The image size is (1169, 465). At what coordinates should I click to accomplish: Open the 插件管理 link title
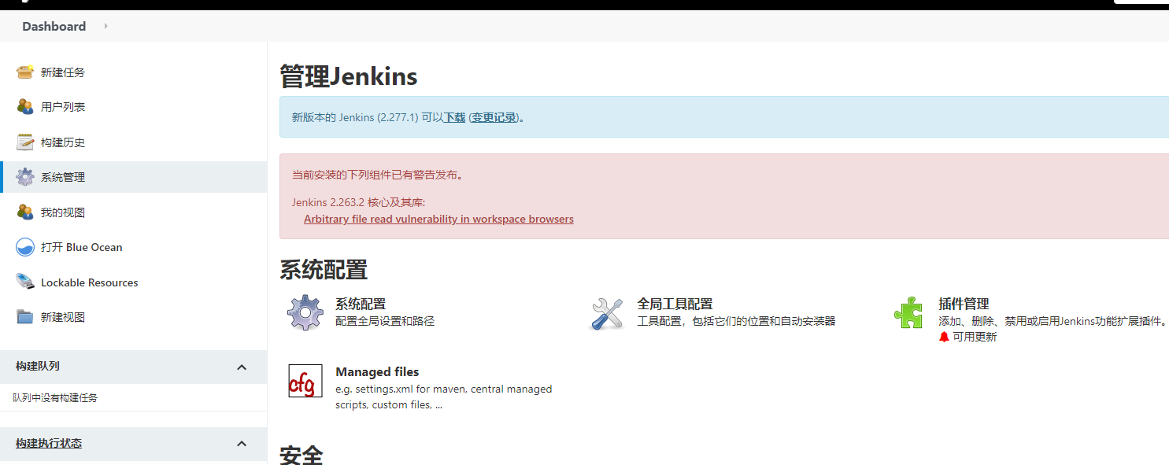(964, 304)
